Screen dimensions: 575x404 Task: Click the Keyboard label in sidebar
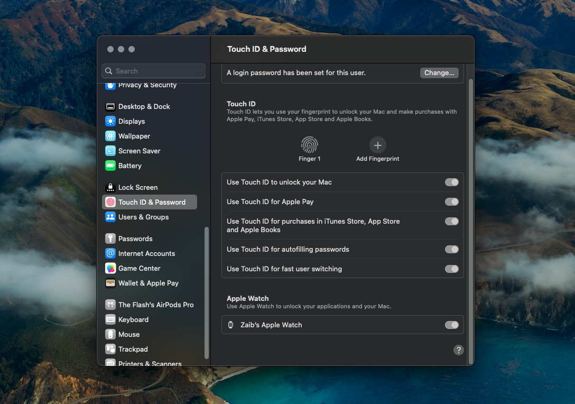pyautogui.click(x=134, y=319)
